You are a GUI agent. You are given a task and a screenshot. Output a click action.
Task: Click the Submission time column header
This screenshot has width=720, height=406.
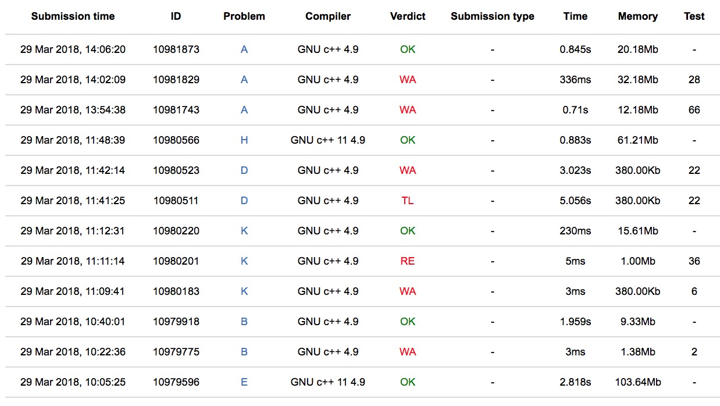click(x=73, y=16)
